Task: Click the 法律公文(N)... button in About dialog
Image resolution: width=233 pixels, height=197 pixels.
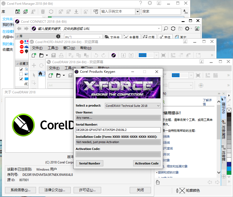Action: [x=55, y=190]
